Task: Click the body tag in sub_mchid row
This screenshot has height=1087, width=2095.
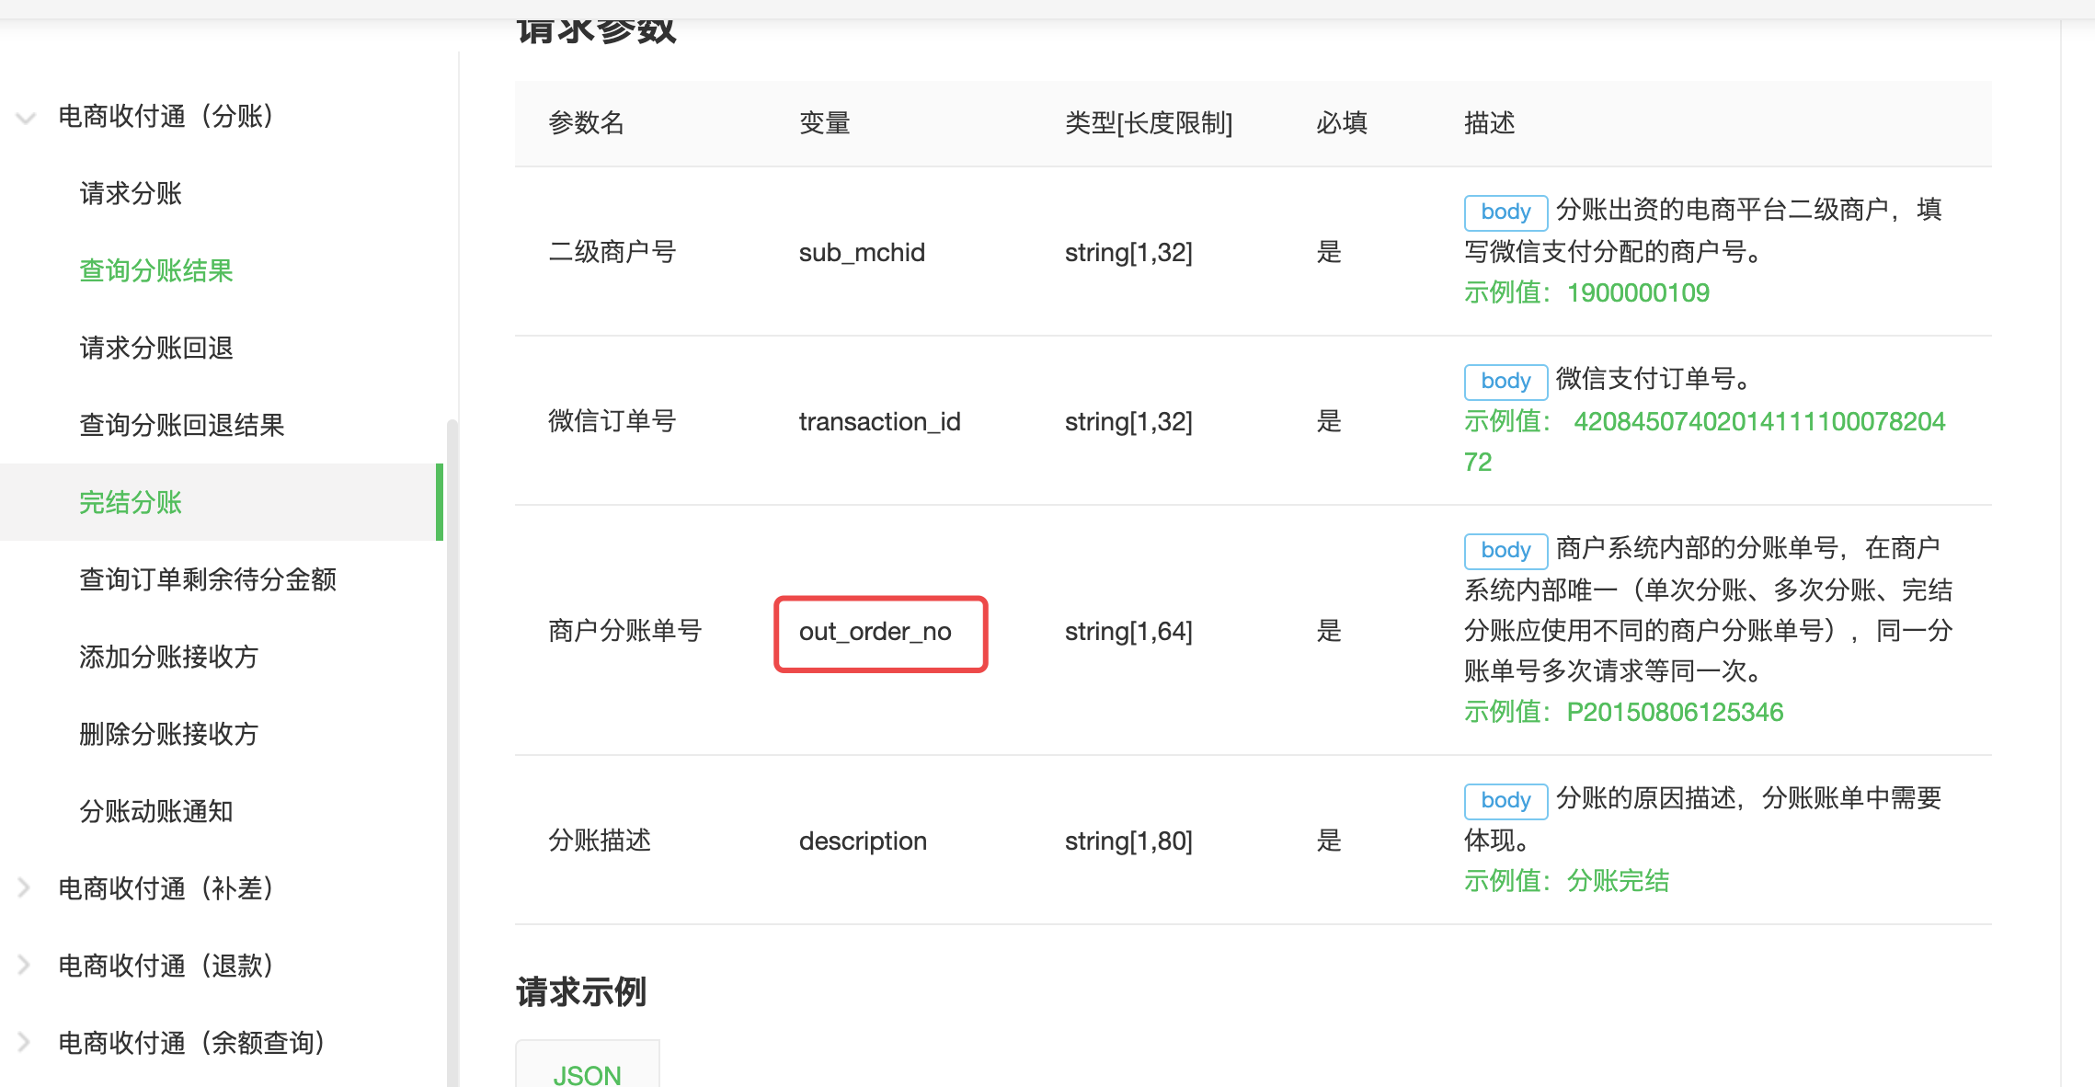Action: (x=1505, y=212)
